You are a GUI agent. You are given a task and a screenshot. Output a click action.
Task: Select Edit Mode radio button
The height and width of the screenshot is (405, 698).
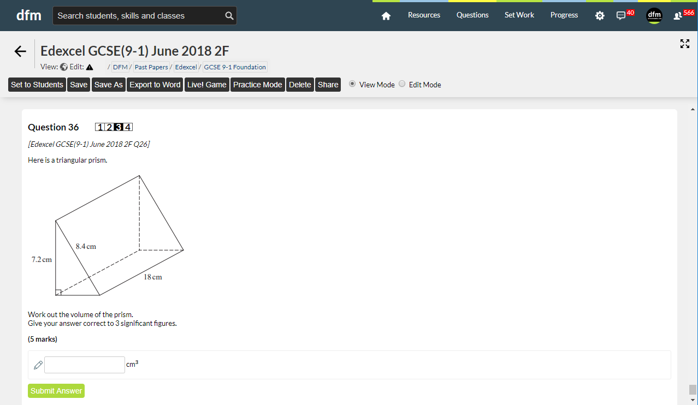[x=402, y=84]
